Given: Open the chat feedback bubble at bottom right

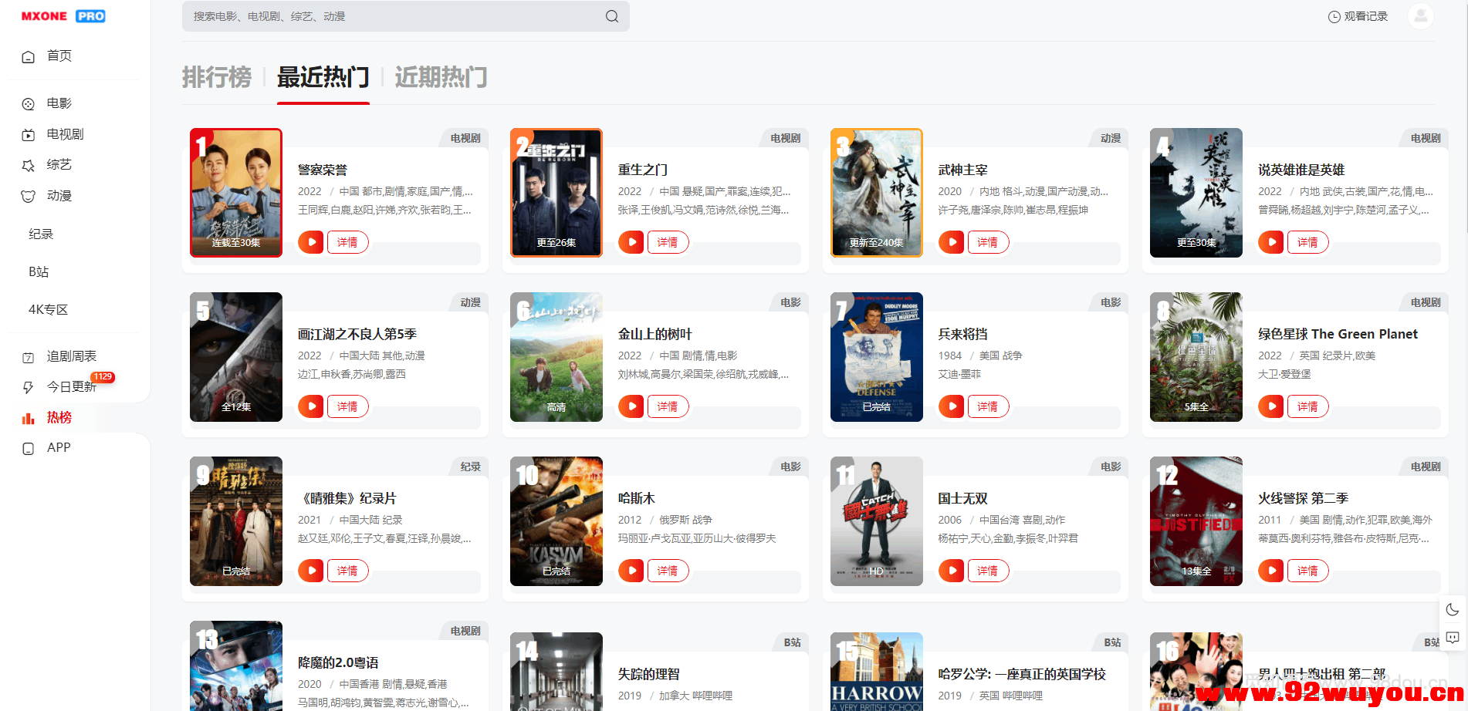Looking at the screenshot, I should pos(1453,639).
